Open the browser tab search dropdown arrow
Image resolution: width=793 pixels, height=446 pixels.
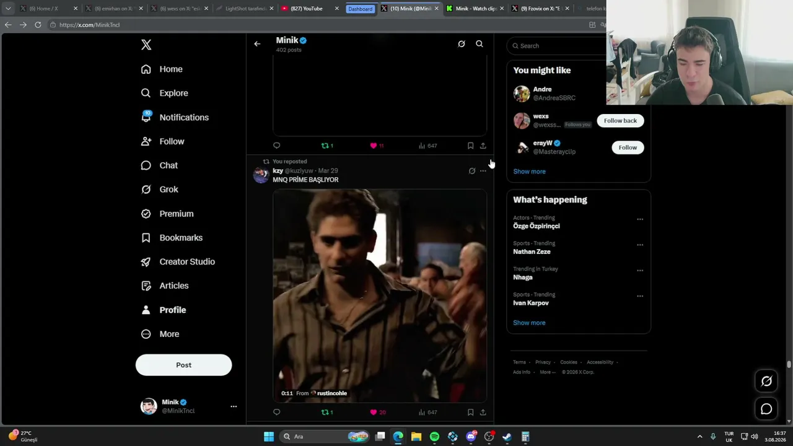(x=7, y=9)
